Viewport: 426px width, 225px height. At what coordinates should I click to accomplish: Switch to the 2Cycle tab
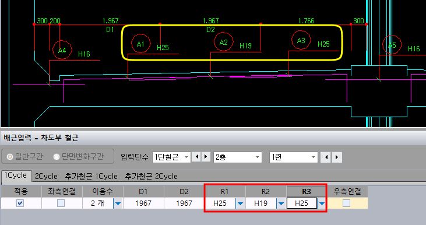click(x=46, y=177)
